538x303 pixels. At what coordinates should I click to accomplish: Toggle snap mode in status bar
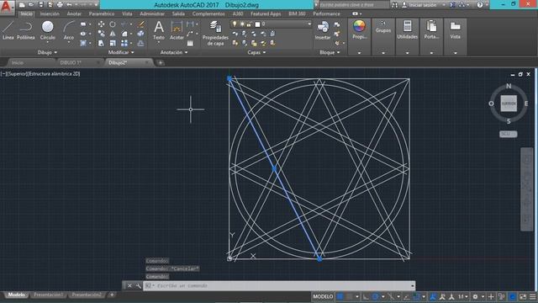350,296
